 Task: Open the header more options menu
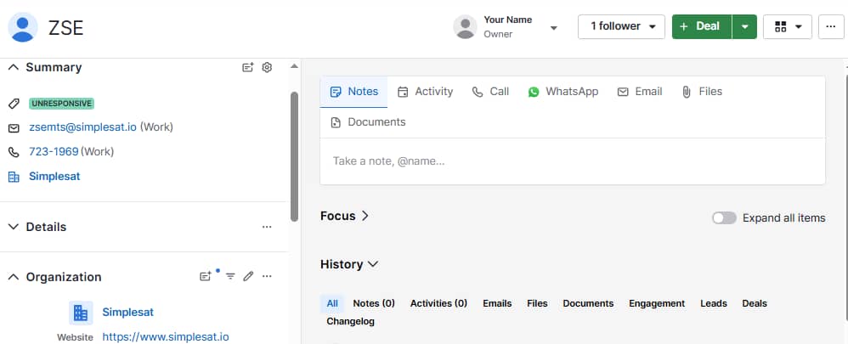(x=831, y=26)
